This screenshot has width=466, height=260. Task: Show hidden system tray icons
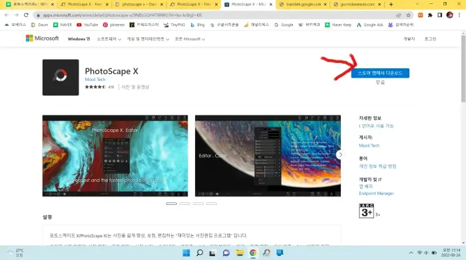[411, 253]
